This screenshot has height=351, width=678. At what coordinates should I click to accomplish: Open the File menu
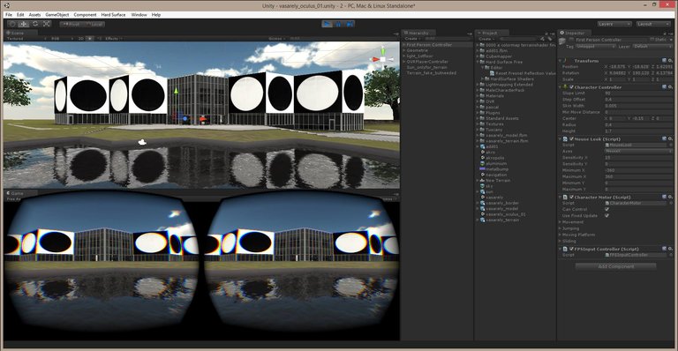pyautogui.click(x=9, y=15)
